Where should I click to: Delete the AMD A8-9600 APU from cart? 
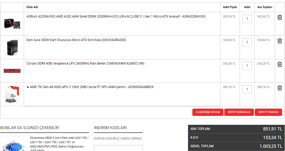[280, 88]
